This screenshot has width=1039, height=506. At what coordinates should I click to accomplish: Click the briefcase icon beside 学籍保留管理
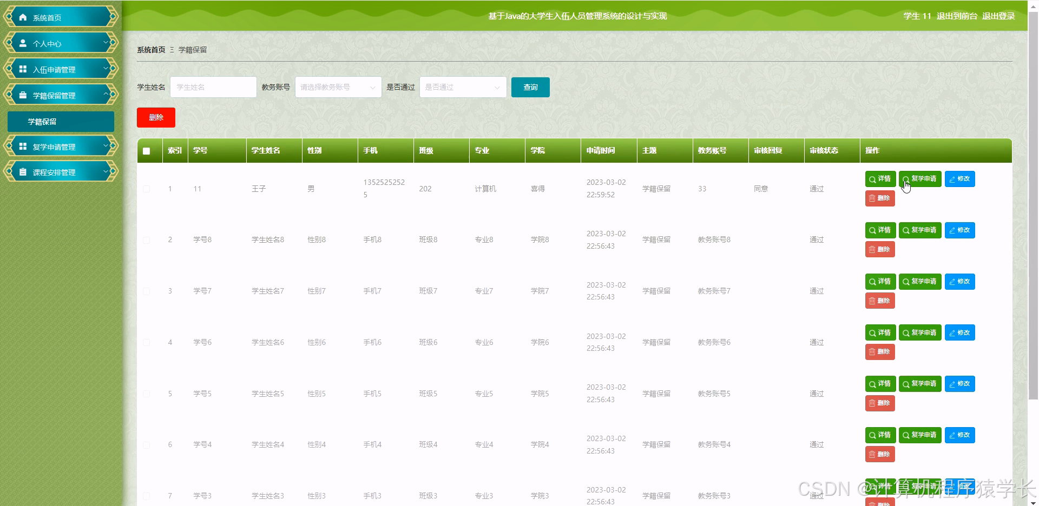pyautogui.click(x=23, y=95)
